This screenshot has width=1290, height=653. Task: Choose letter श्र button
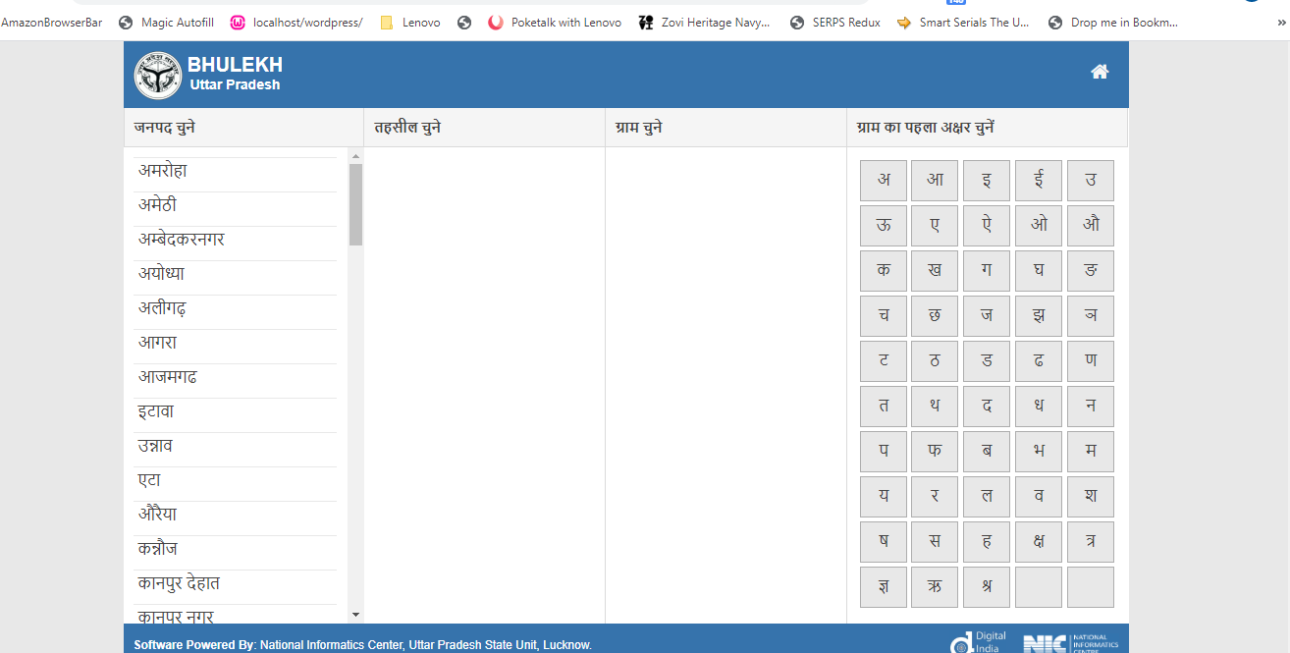point(987,587)
